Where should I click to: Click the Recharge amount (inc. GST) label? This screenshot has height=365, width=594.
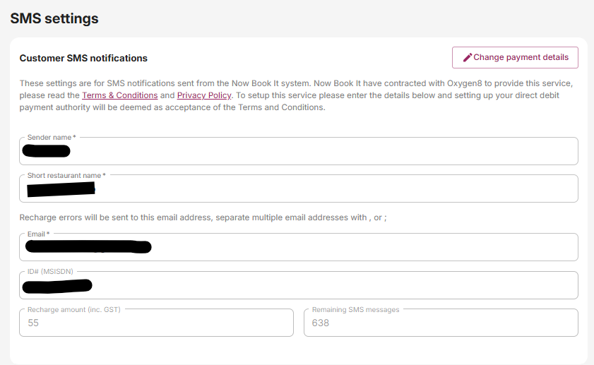pyautogui.click(x=74, y=309)
